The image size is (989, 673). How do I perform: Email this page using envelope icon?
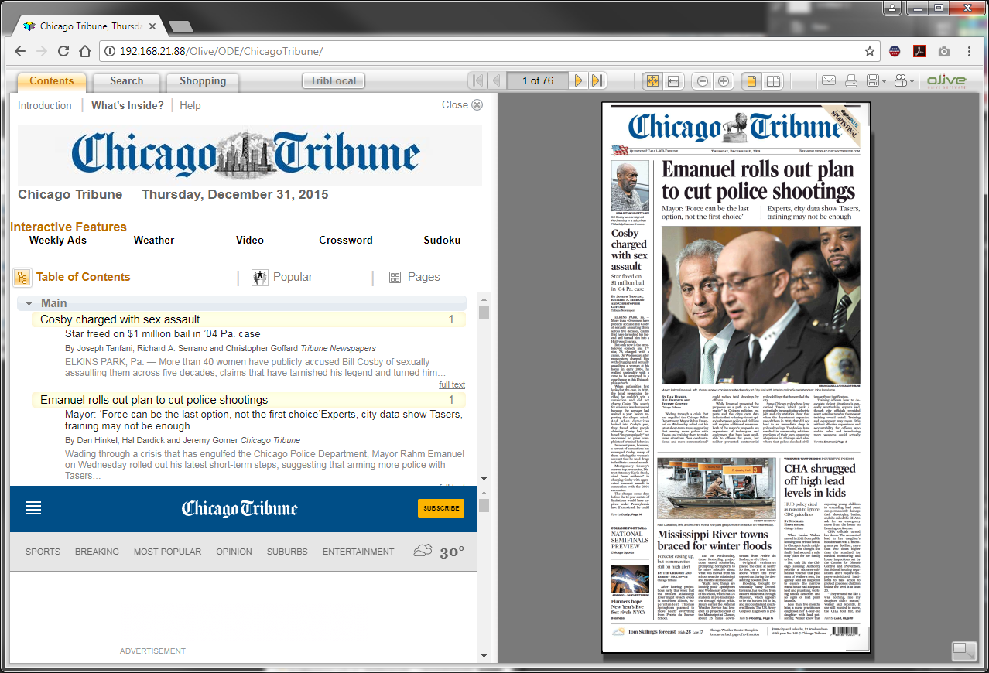pyautogui.click(x=828, y=81)
